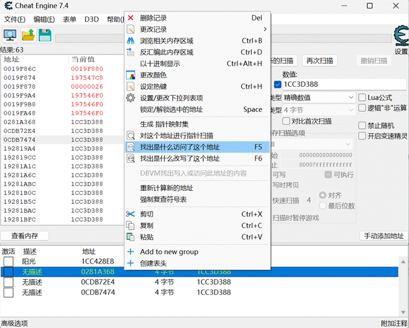Screen dimensions: 409x328
Task: Click the Cheat Engine settings logo
Action: point(401,36)
